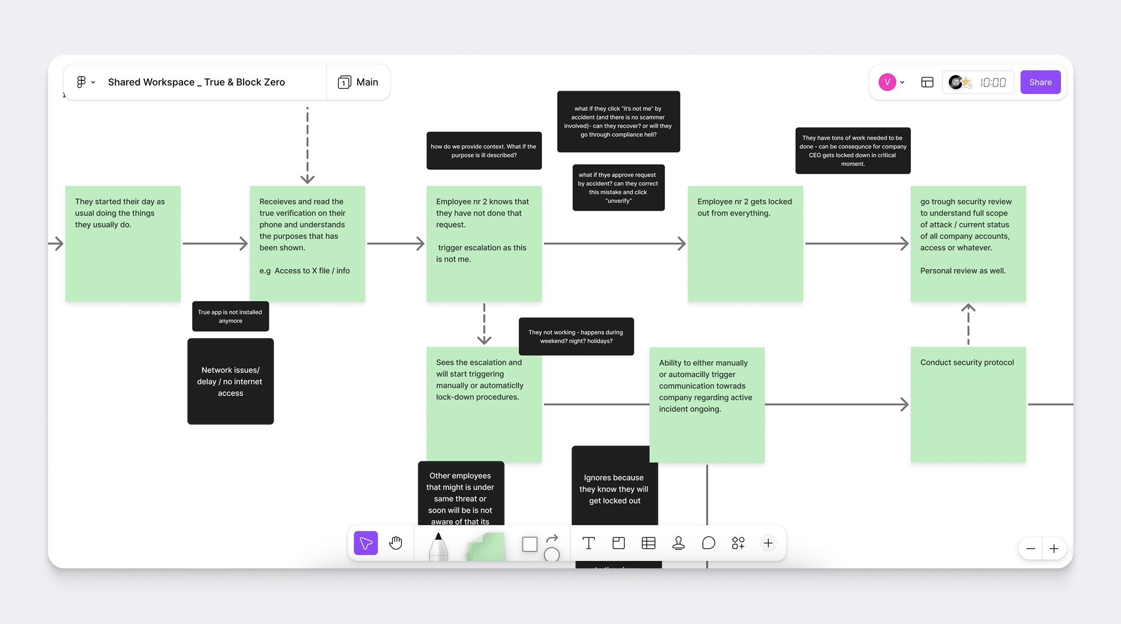This screenshot has height=624, width=1121.
Task: Open the Stamp tool
Action: (678, 543)
